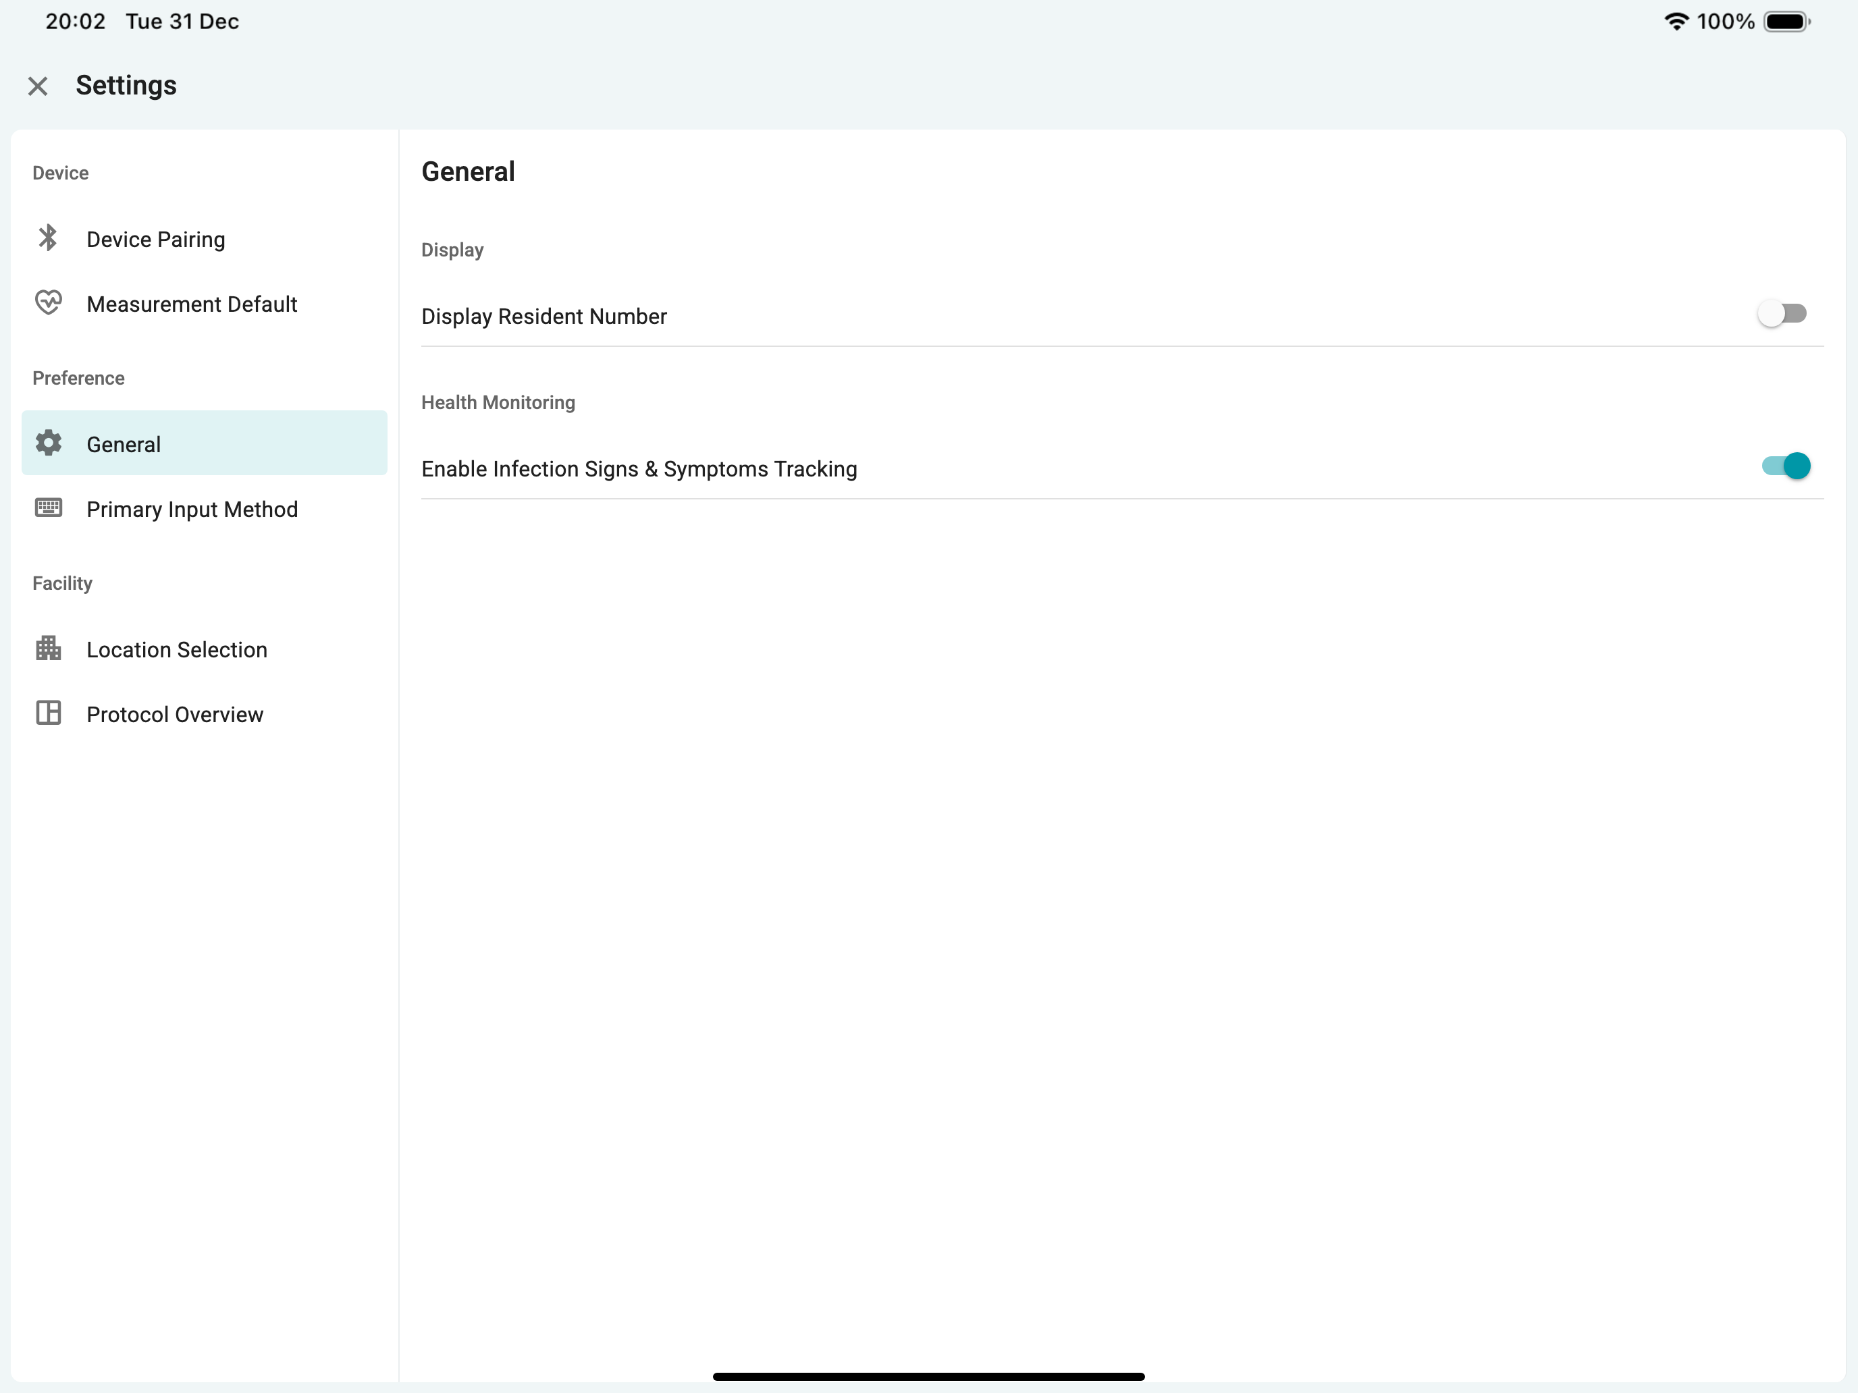Click the Display Resident Number label
The image size is (1858, 1393).
click(543, 317)
